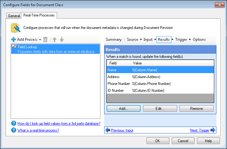Click the trash can delete process icon
This screenshot has width=227, height=149.
[x=45, y=40]
